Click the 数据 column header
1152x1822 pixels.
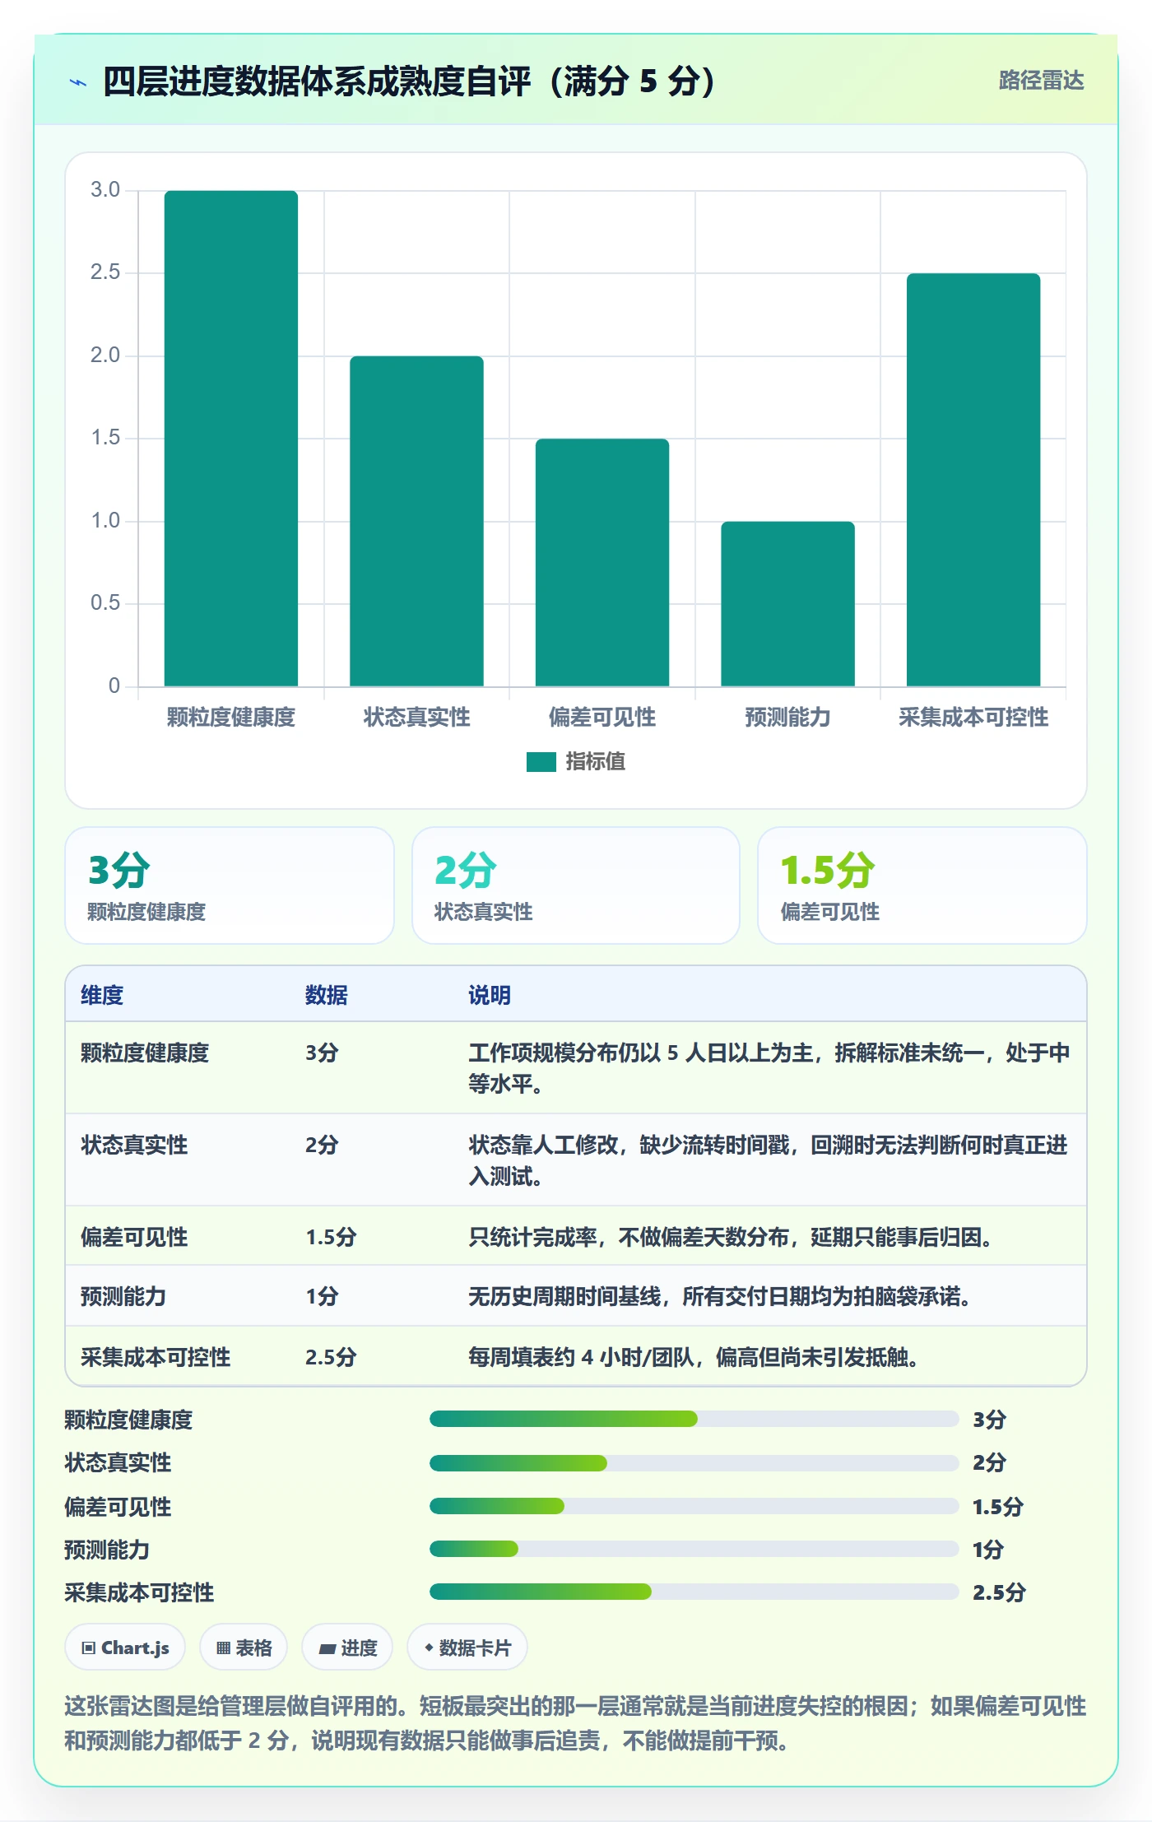click(x=327, y=995)
